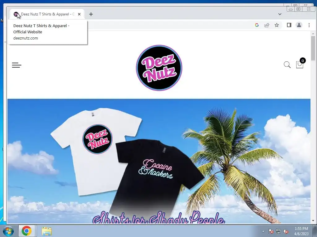Image resolution: width=317 pixels, height=237 pixels.
Task: Open the site search magnifier
Action: [x=287, y=65]
